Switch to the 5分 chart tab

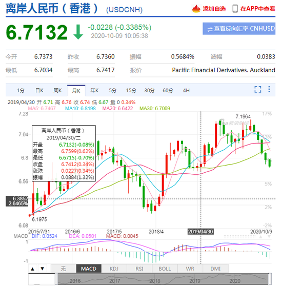(x=113, y=91)
